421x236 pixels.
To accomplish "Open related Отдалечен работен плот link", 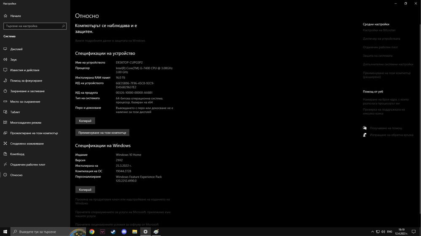I will (380, 47).
